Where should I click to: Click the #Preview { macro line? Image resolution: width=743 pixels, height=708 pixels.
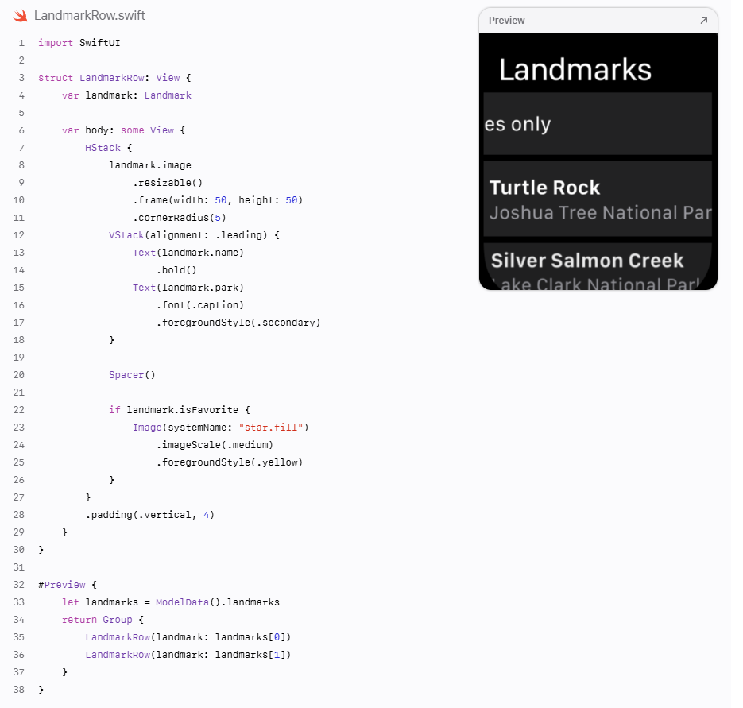coord(68,585)
